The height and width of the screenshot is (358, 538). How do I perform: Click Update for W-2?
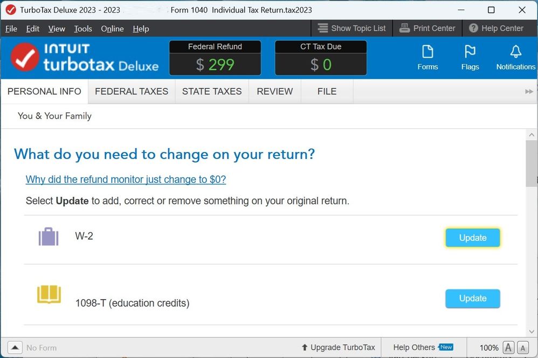(x=472, y=238)
